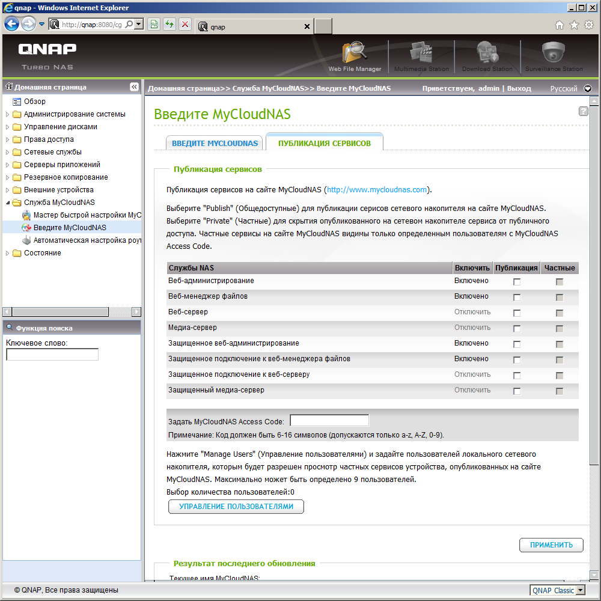The width and height of the screenshot is (601, 601).
Task: Open browser Favorites star icon
Action: point(574,25)
